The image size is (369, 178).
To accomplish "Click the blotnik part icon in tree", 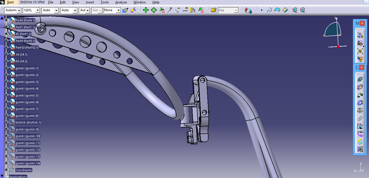I will 12,122.
